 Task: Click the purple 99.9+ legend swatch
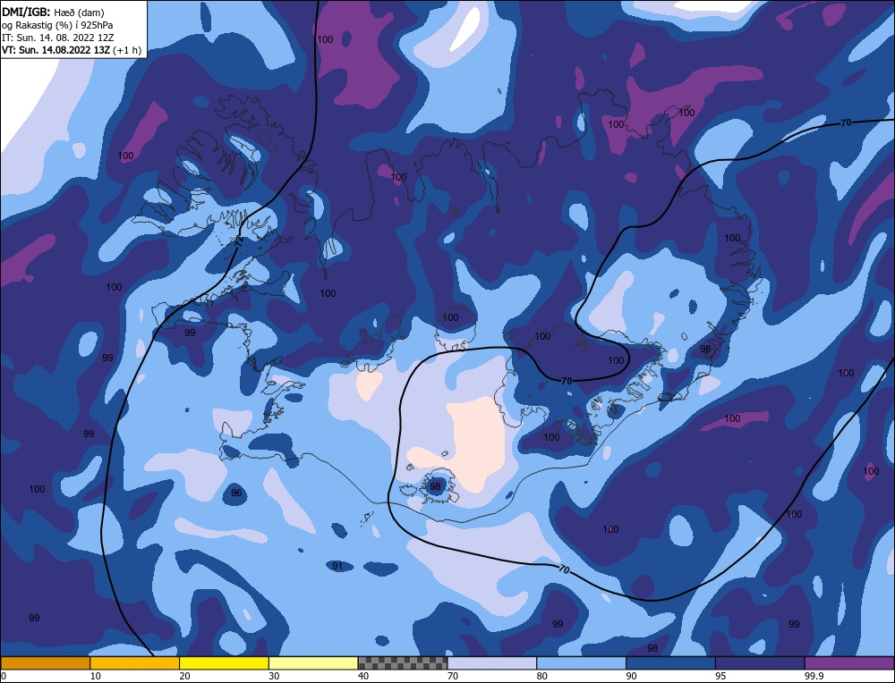pos(849,663)
